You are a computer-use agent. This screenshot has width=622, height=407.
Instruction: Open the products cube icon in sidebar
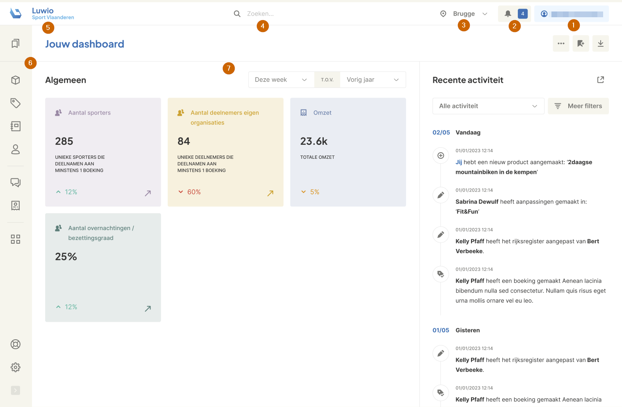coord(16,80)
